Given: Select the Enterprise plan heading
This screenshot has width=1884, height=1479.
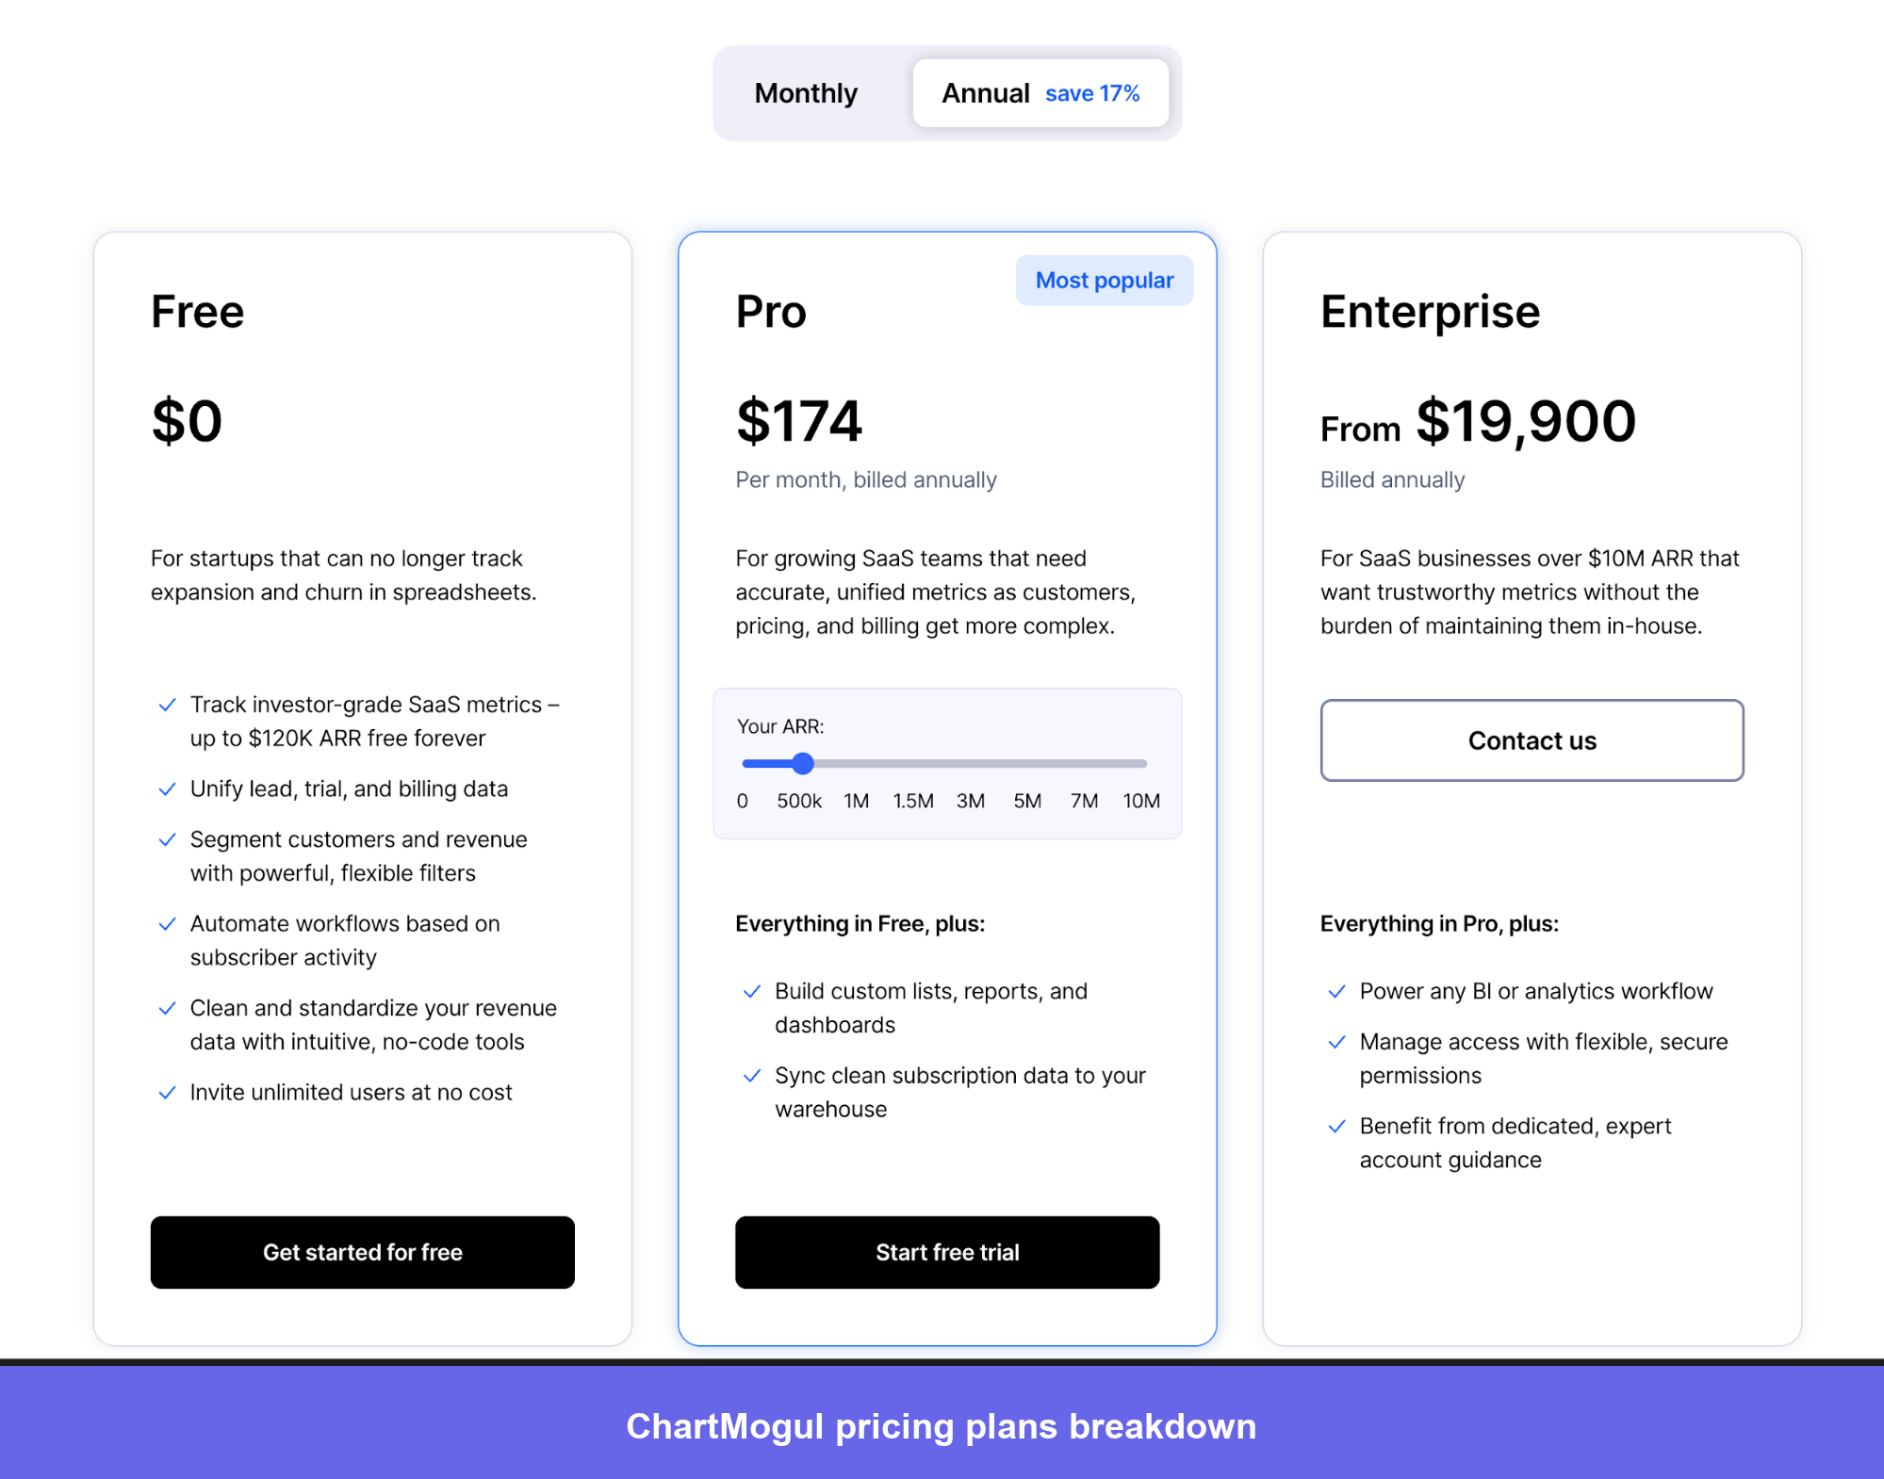Looking at the screenshot, I should click(x=1429, y=311).
